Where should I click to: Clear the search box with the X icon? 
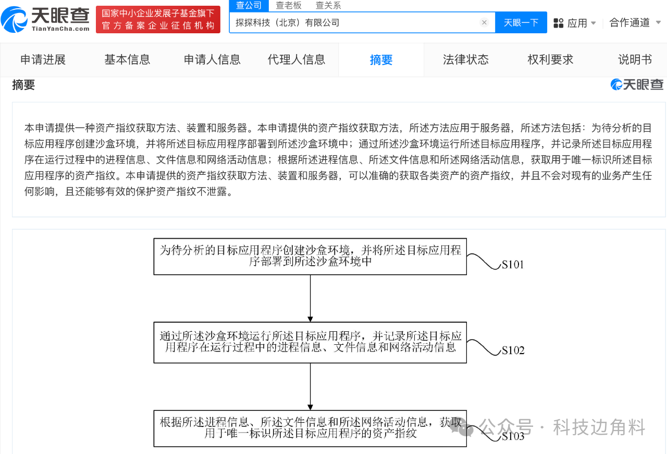tap(484, 22)
